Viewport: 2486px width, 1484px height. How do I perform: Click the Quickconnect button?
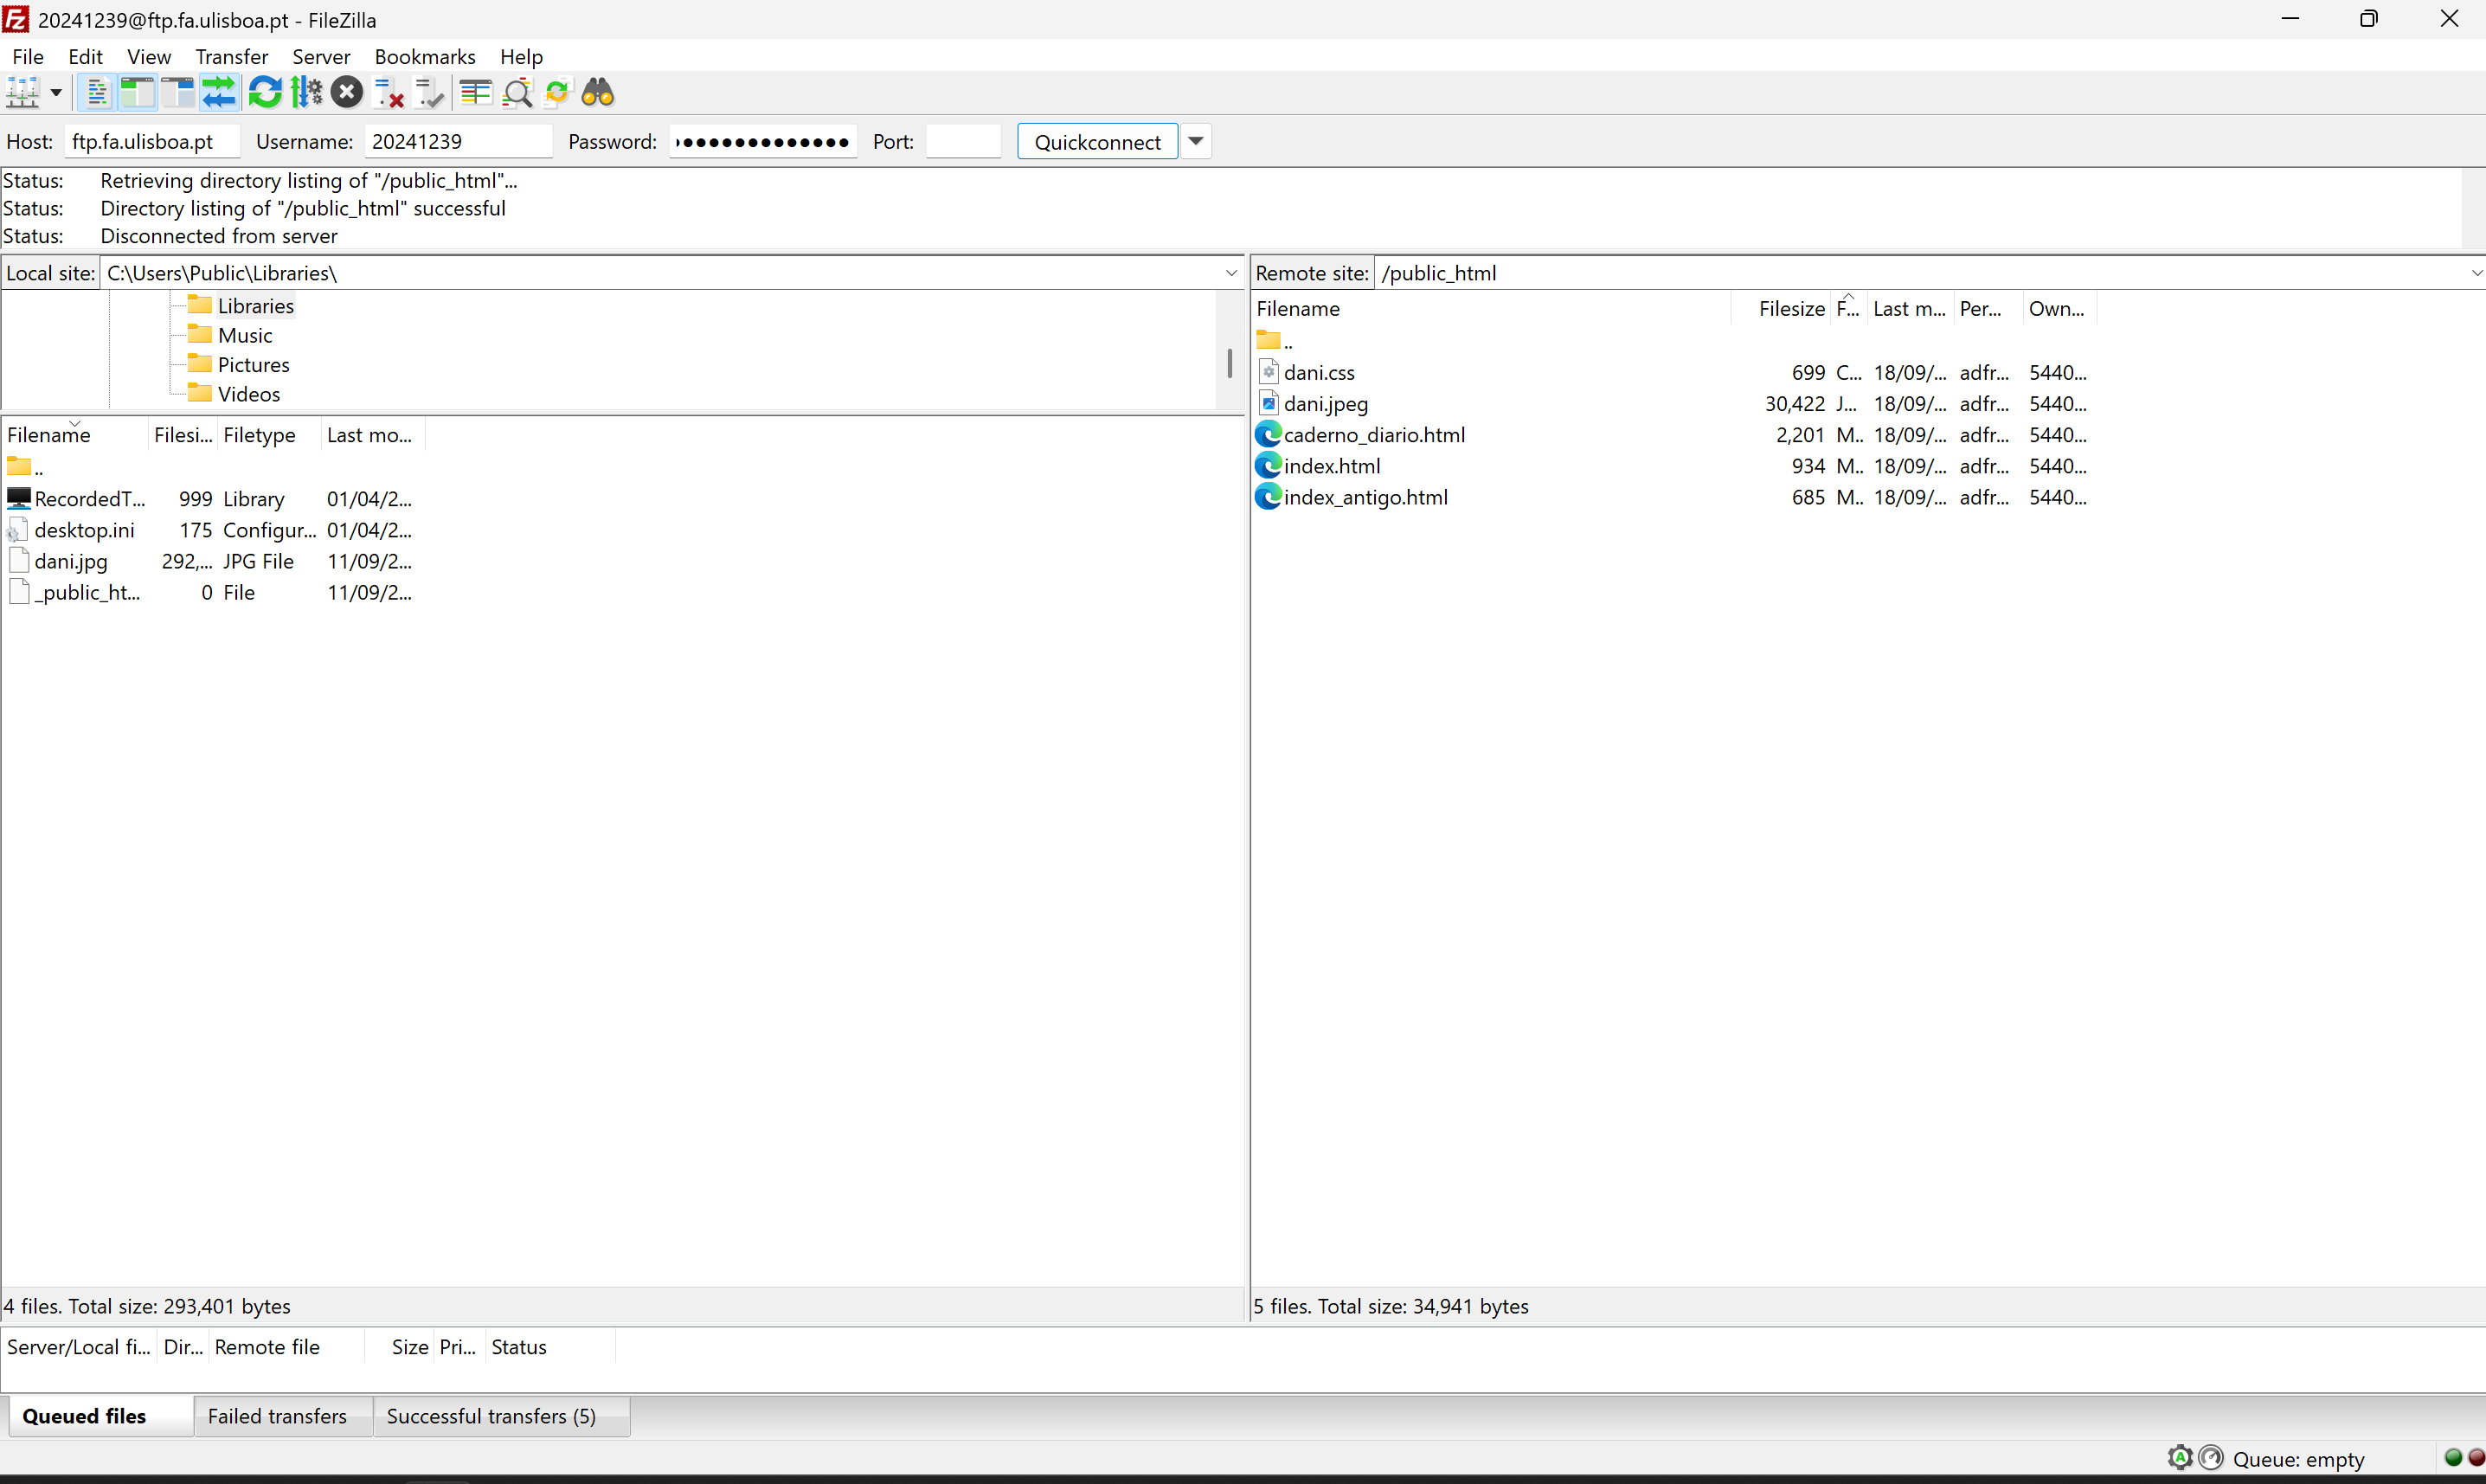pyautogui.click(x=1097, y=141)
